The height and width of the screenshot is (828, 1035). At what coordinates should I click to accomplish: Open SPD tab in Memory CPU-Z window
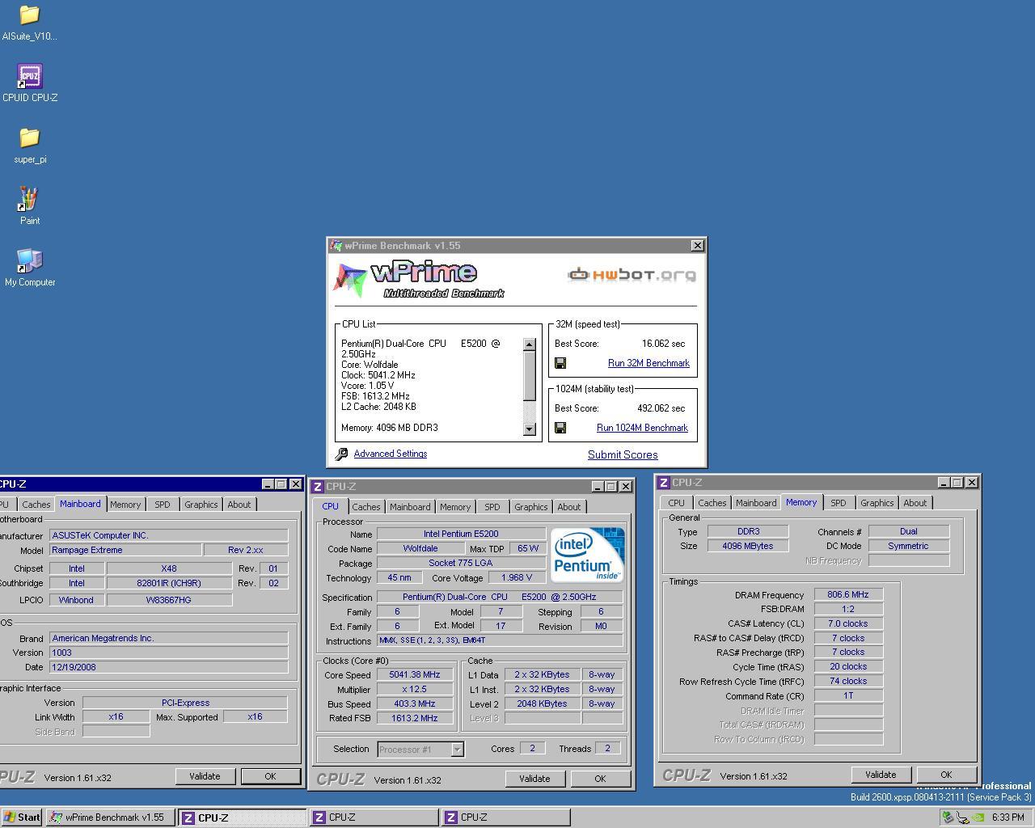coord(839,503)
